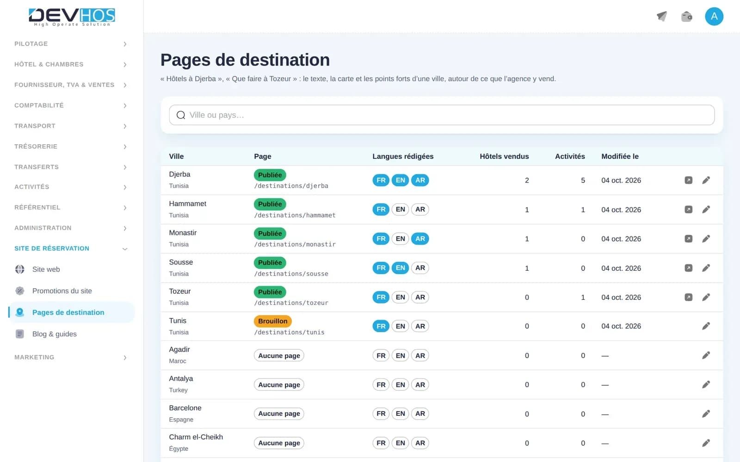Viewport: 740px width, 462px height.
Task: Click the Agadir row pencil icon
Action: click(706, 355)
